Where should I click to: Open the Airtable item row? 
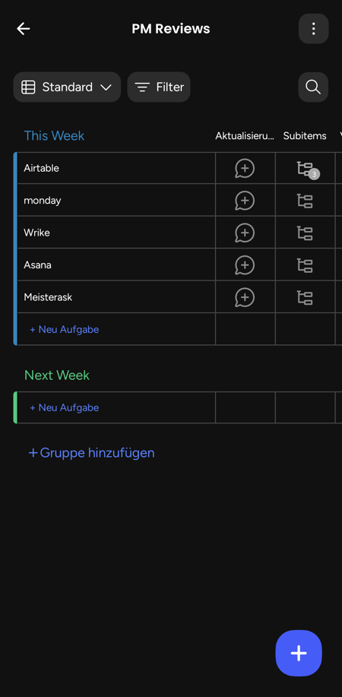[x=116, y=168]
